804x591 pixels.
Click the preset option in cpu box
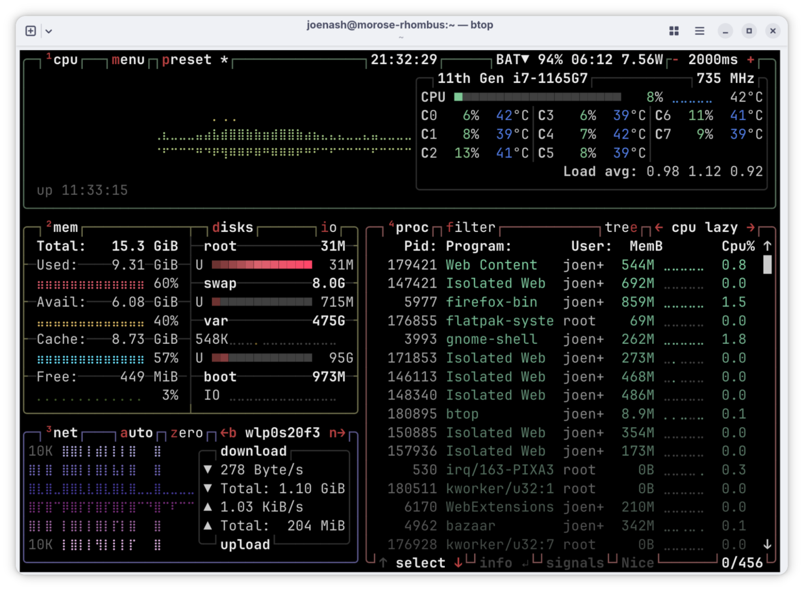point(187,60)
